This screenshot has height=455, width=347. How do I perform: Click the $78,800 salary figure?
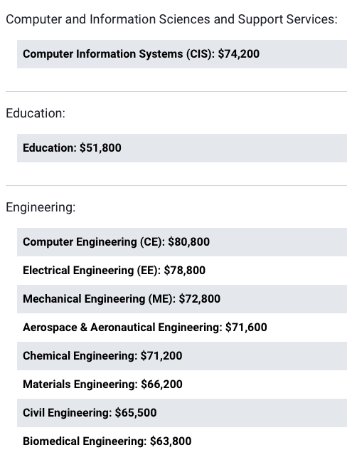pyautogui.click(x=185, y=271)
